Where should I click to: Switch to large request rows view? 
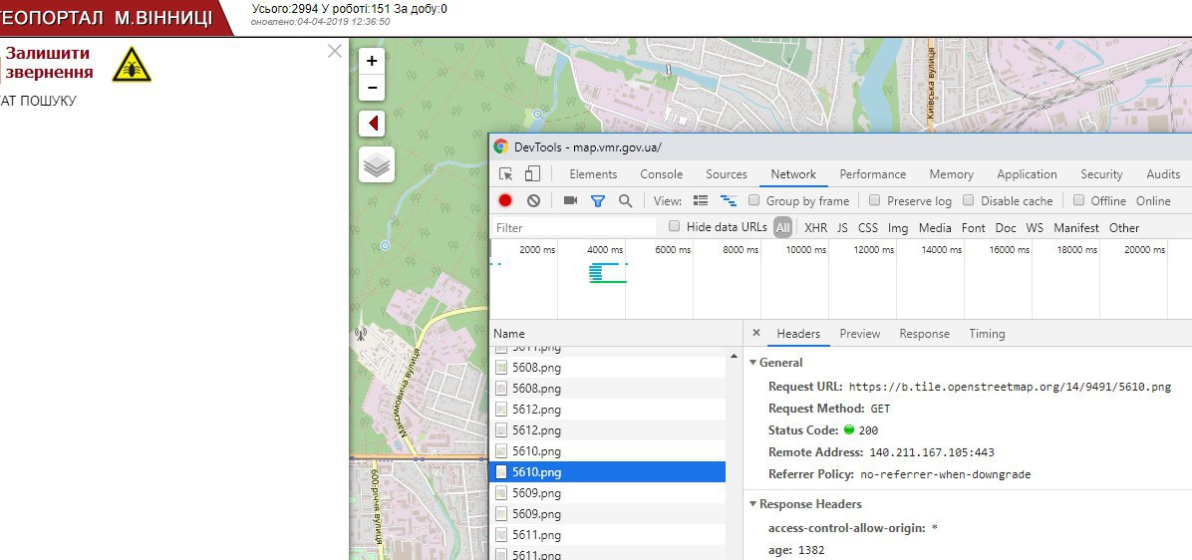(x=701, y=200)
